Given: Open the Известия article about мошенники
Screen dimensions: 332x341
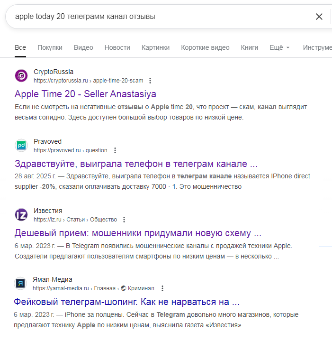Looking at the screenshot, I should click(138, 233).
